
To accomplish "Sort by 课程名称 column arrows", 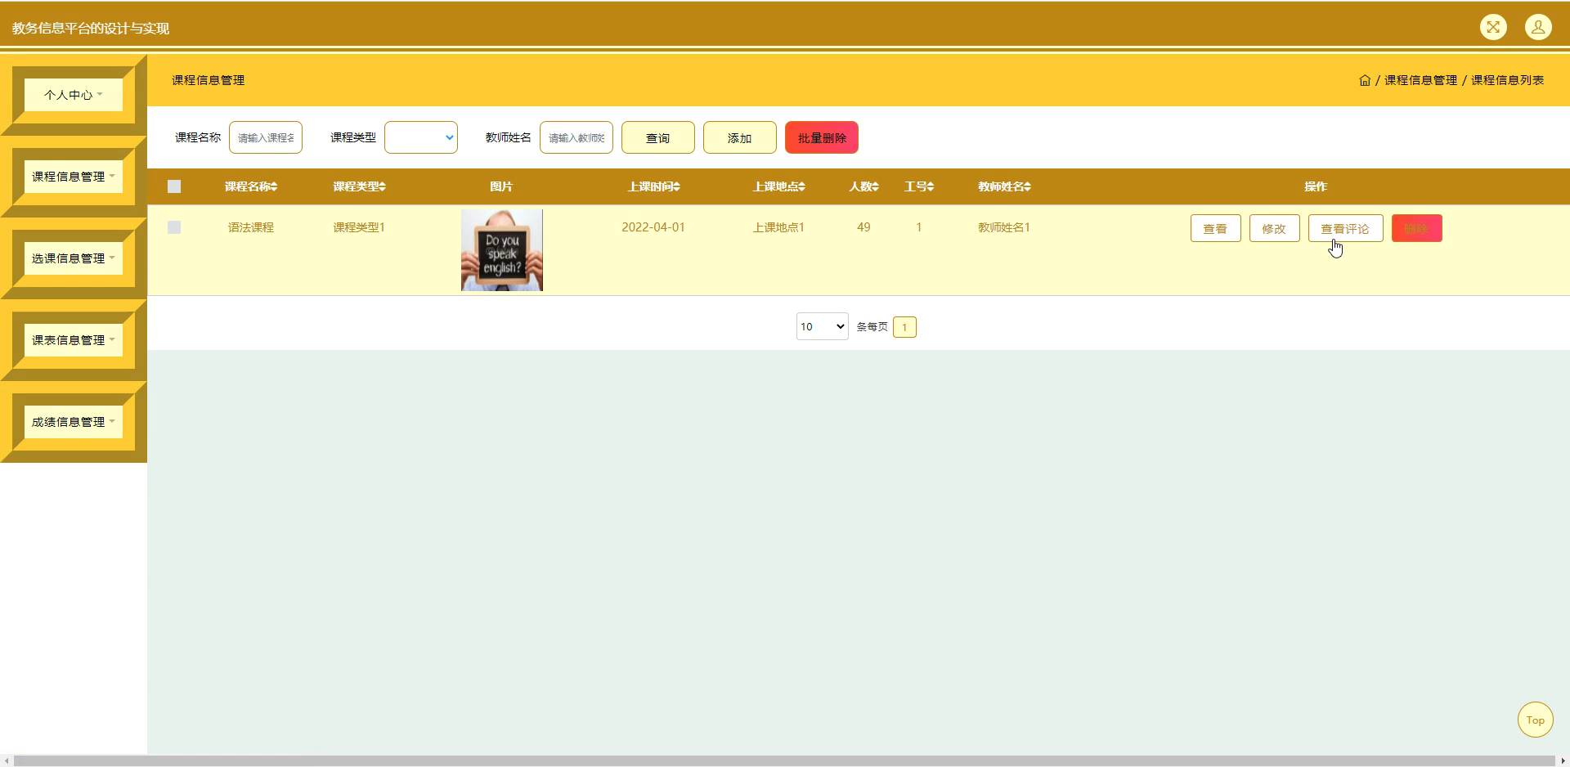I will pos(275,187).
